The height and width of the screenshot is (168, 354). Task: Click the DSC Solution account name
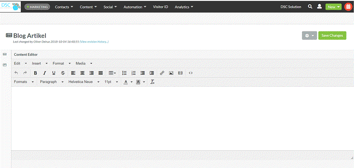pos(291,7)
